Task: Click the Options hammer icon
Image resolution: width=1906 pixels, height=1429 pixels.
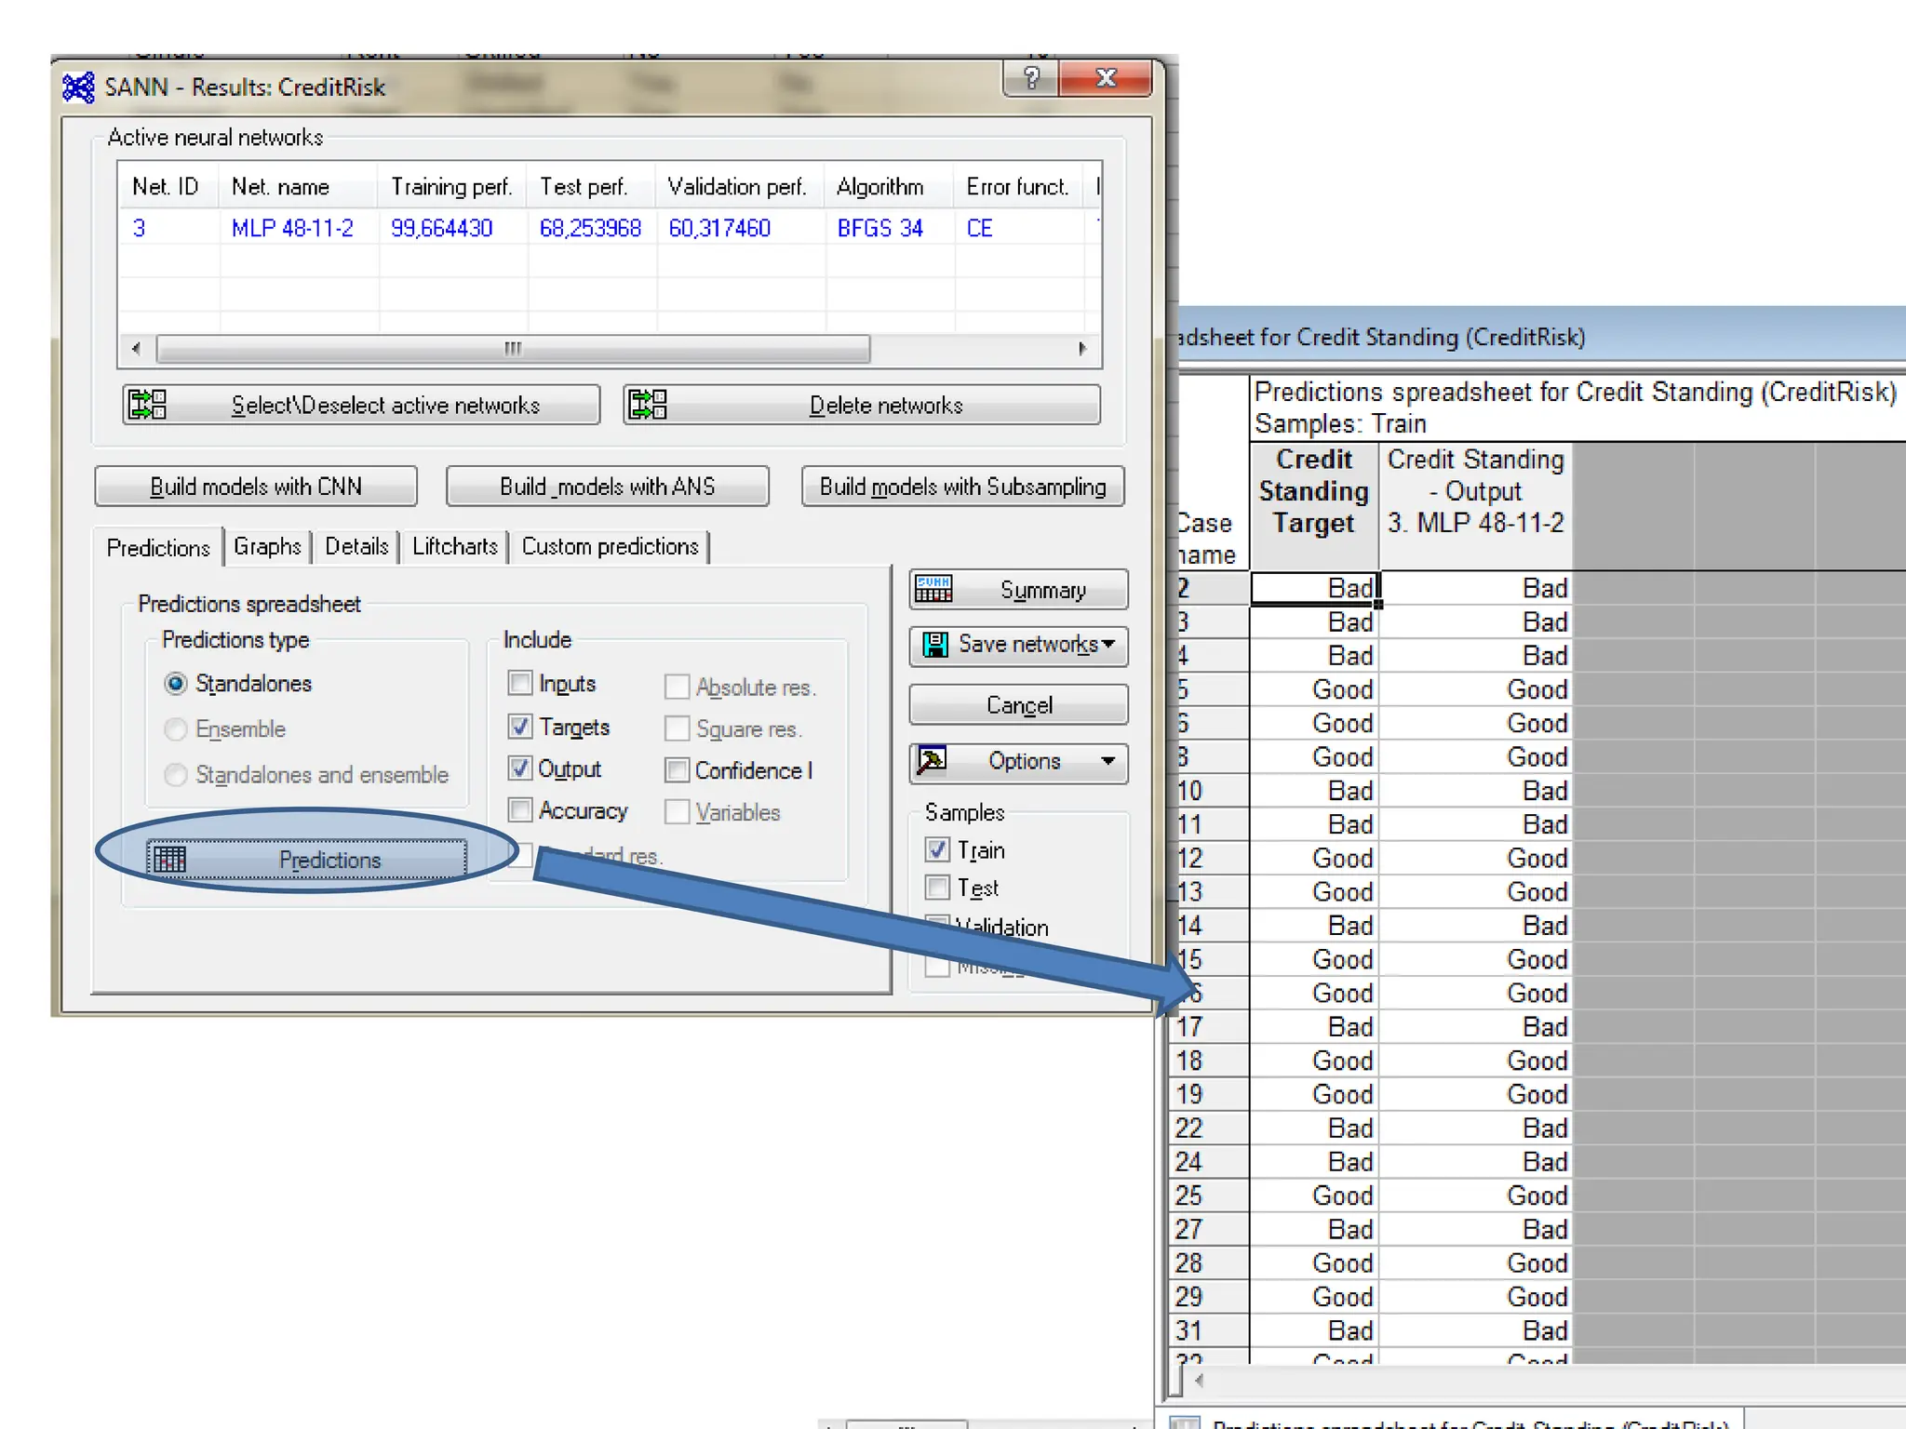Action: (x=933, y=761)
